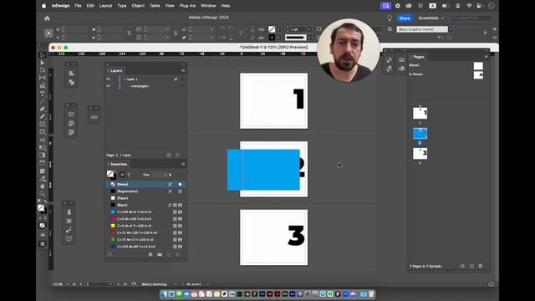Screen dimensions: 535x301
Task: Click the delete swatch trash icon
Action: [x=177, y=254]
